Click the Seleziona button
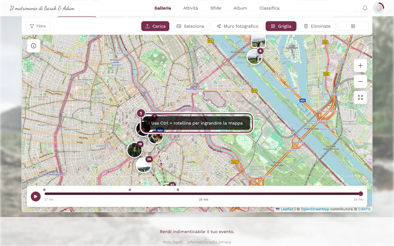 tap(190, 26)
